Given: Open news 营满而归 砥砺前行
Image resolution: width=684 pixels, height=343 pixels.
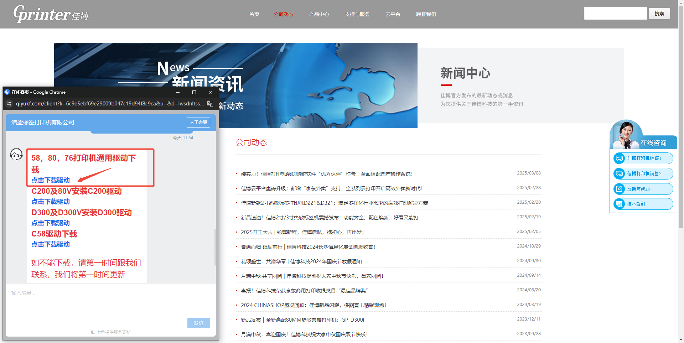Looking at the screenshot, I should [x=308, y=247].
